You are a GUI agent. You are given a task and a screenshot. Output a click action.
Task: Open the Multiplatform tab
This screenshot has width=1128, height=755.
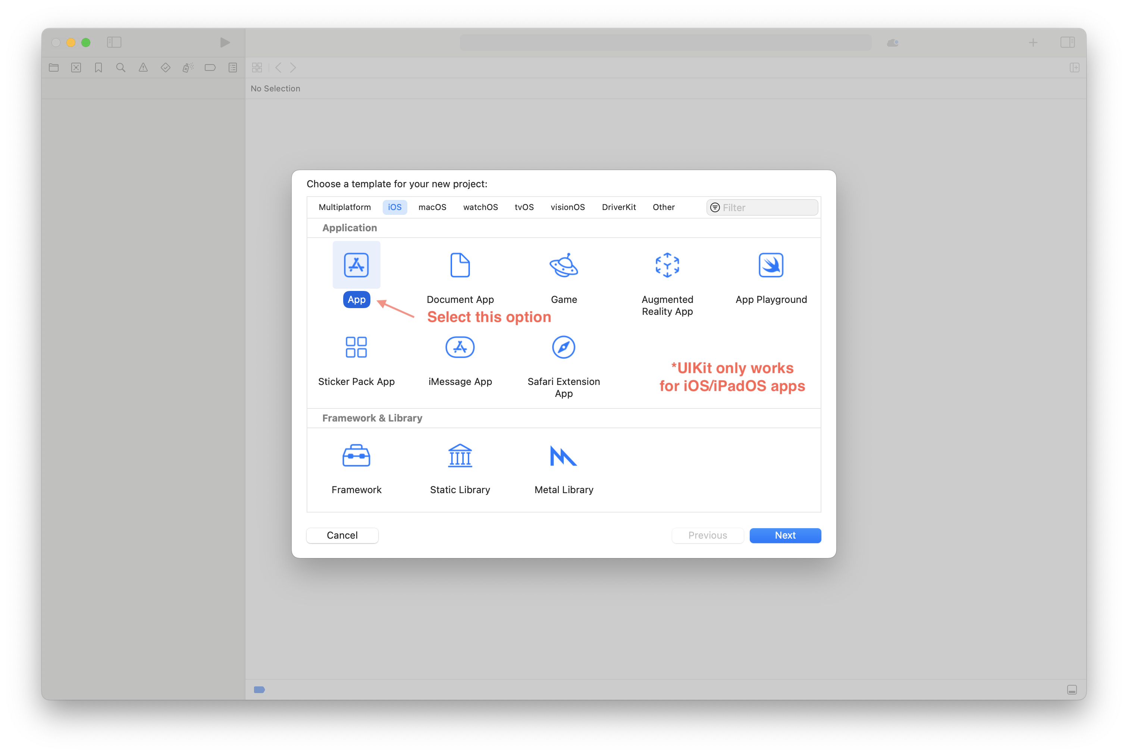pyautogui.click(x=344, y=207)
